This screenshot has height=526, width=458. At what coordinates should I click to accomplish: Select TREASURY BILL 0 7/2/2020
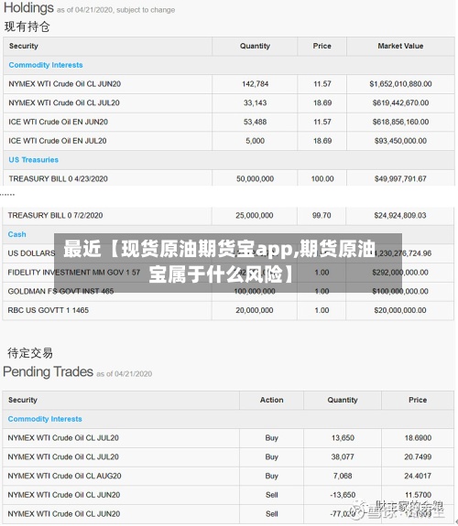[x=56, y=215]
